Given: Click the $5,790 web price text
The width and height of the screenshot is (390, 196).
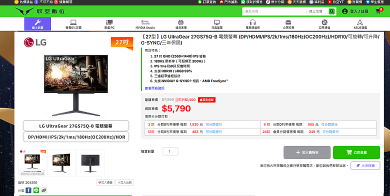Looking at the screenshot, I should point(176,108).
